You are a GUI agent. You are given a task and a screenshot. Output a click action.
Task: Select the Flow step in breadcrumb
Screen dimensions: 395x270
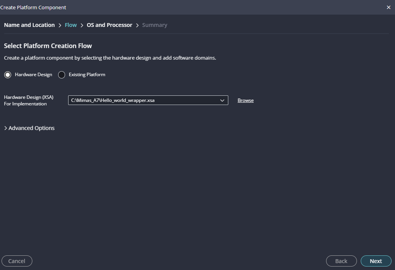coord(71,25)
